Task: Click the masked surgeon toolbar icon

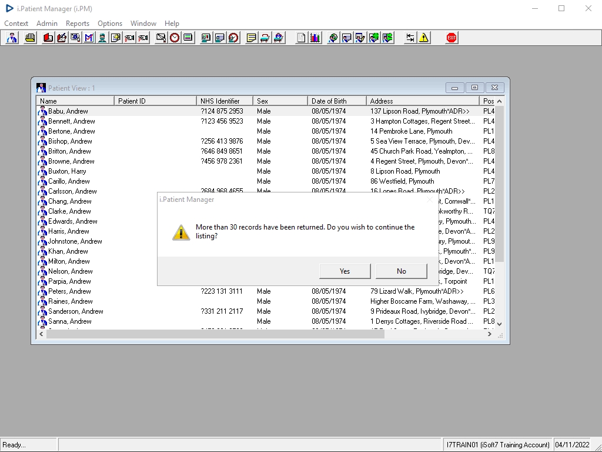Action: pyautogui.click(x=102, y=38)
